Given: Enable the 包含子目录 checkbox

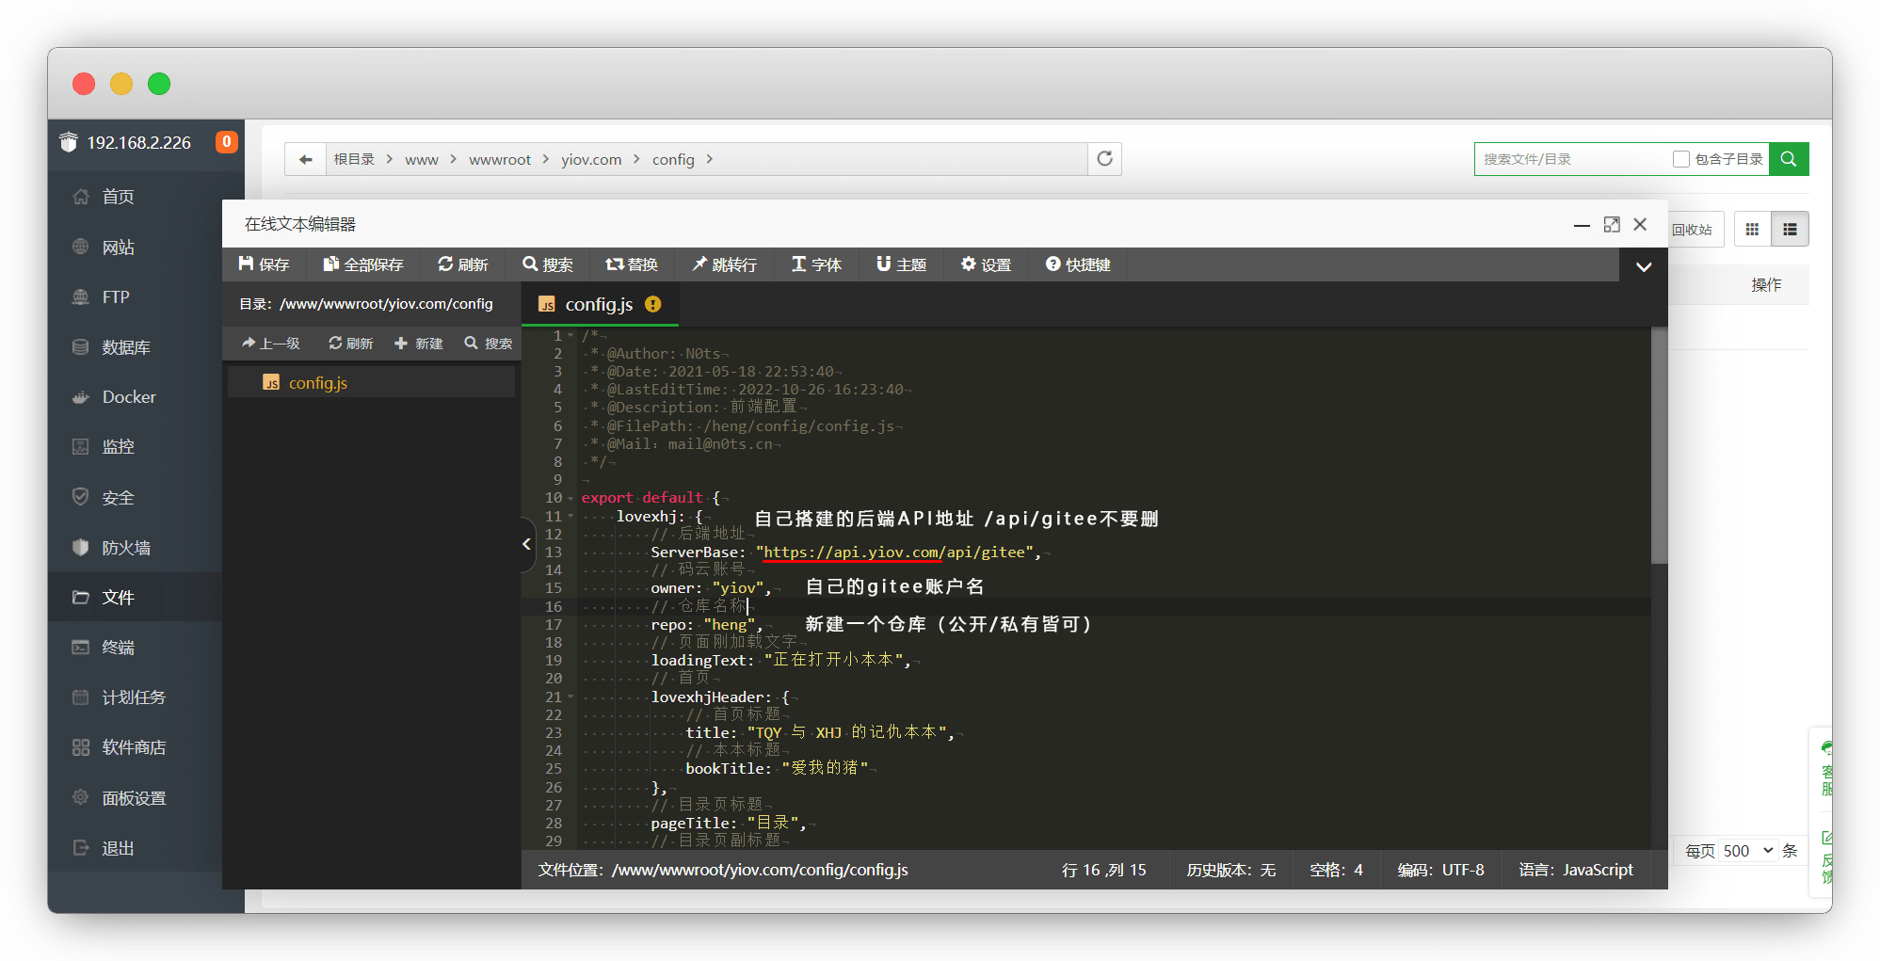Looking at the screenshot, I should (1680, 159).
